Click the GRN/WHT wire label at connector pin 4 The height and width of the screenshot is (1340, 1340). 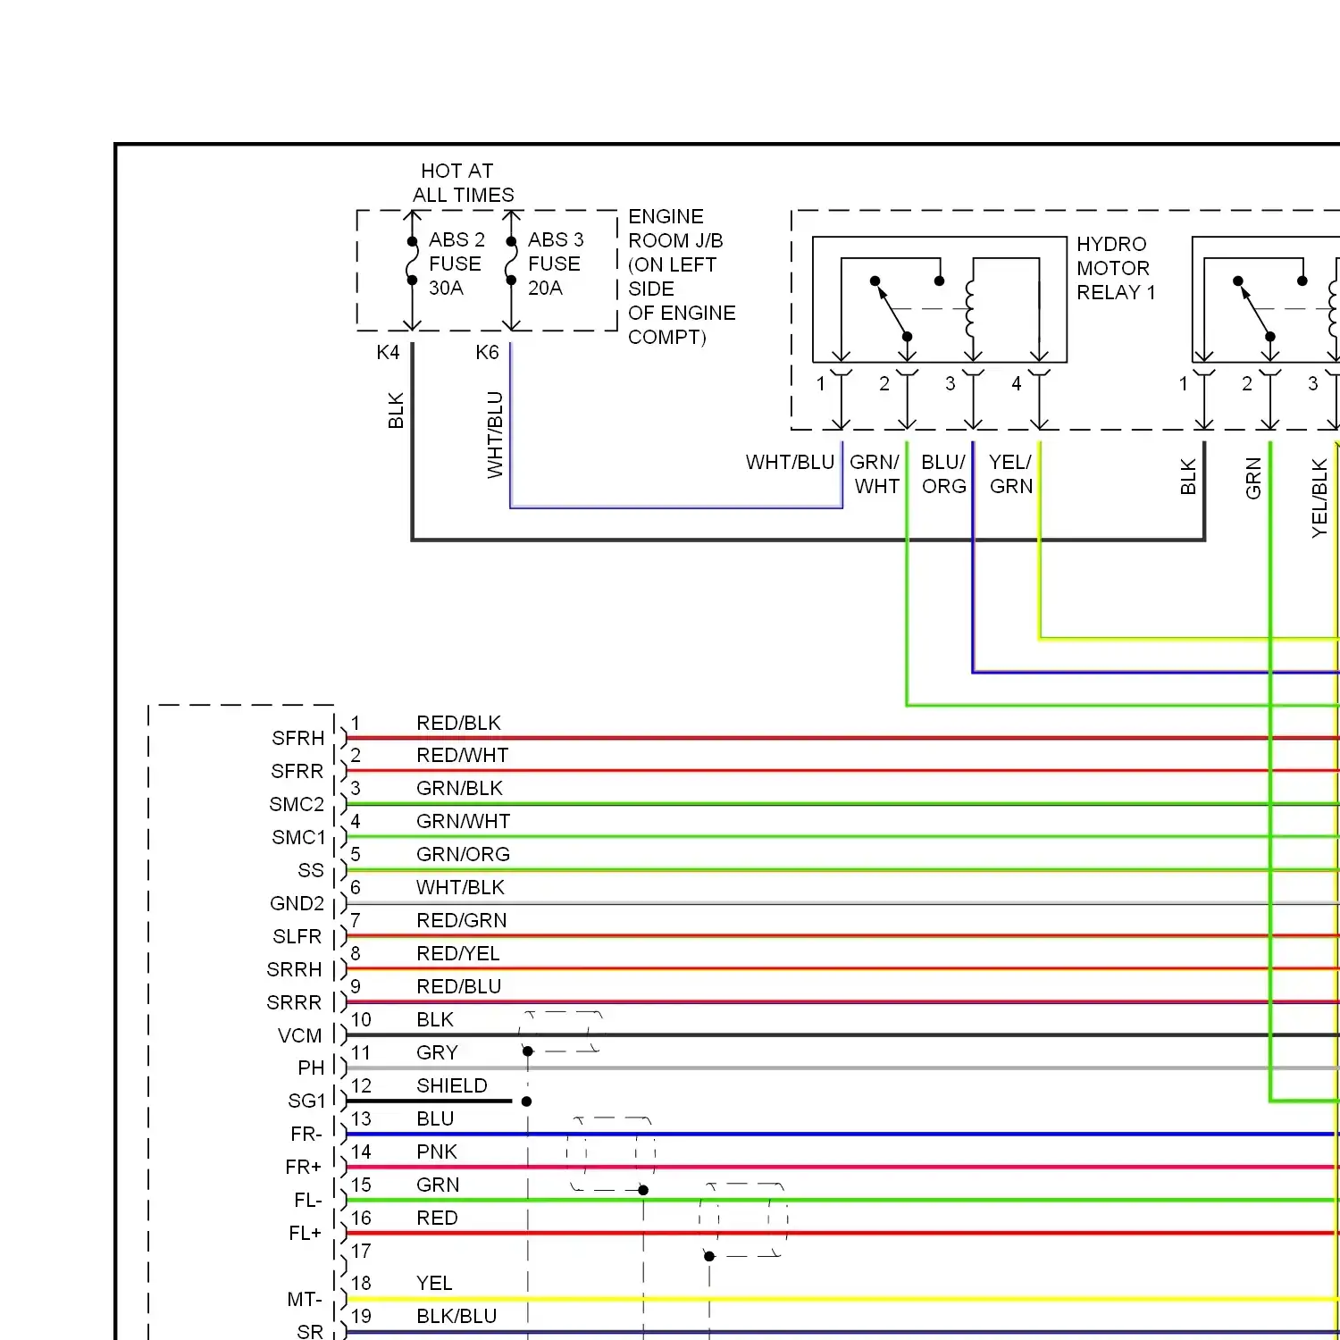(x=463, y=821)
